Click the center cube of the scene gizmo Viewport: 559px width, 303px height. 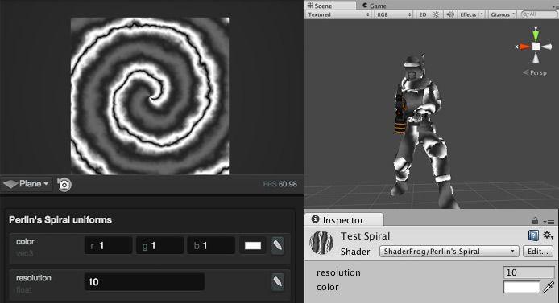click(536, 47)
